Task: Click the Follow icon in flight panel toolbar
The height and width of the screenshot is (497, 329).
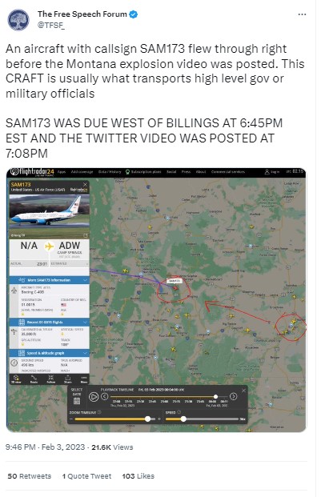Action: click(x=50, y=379)
